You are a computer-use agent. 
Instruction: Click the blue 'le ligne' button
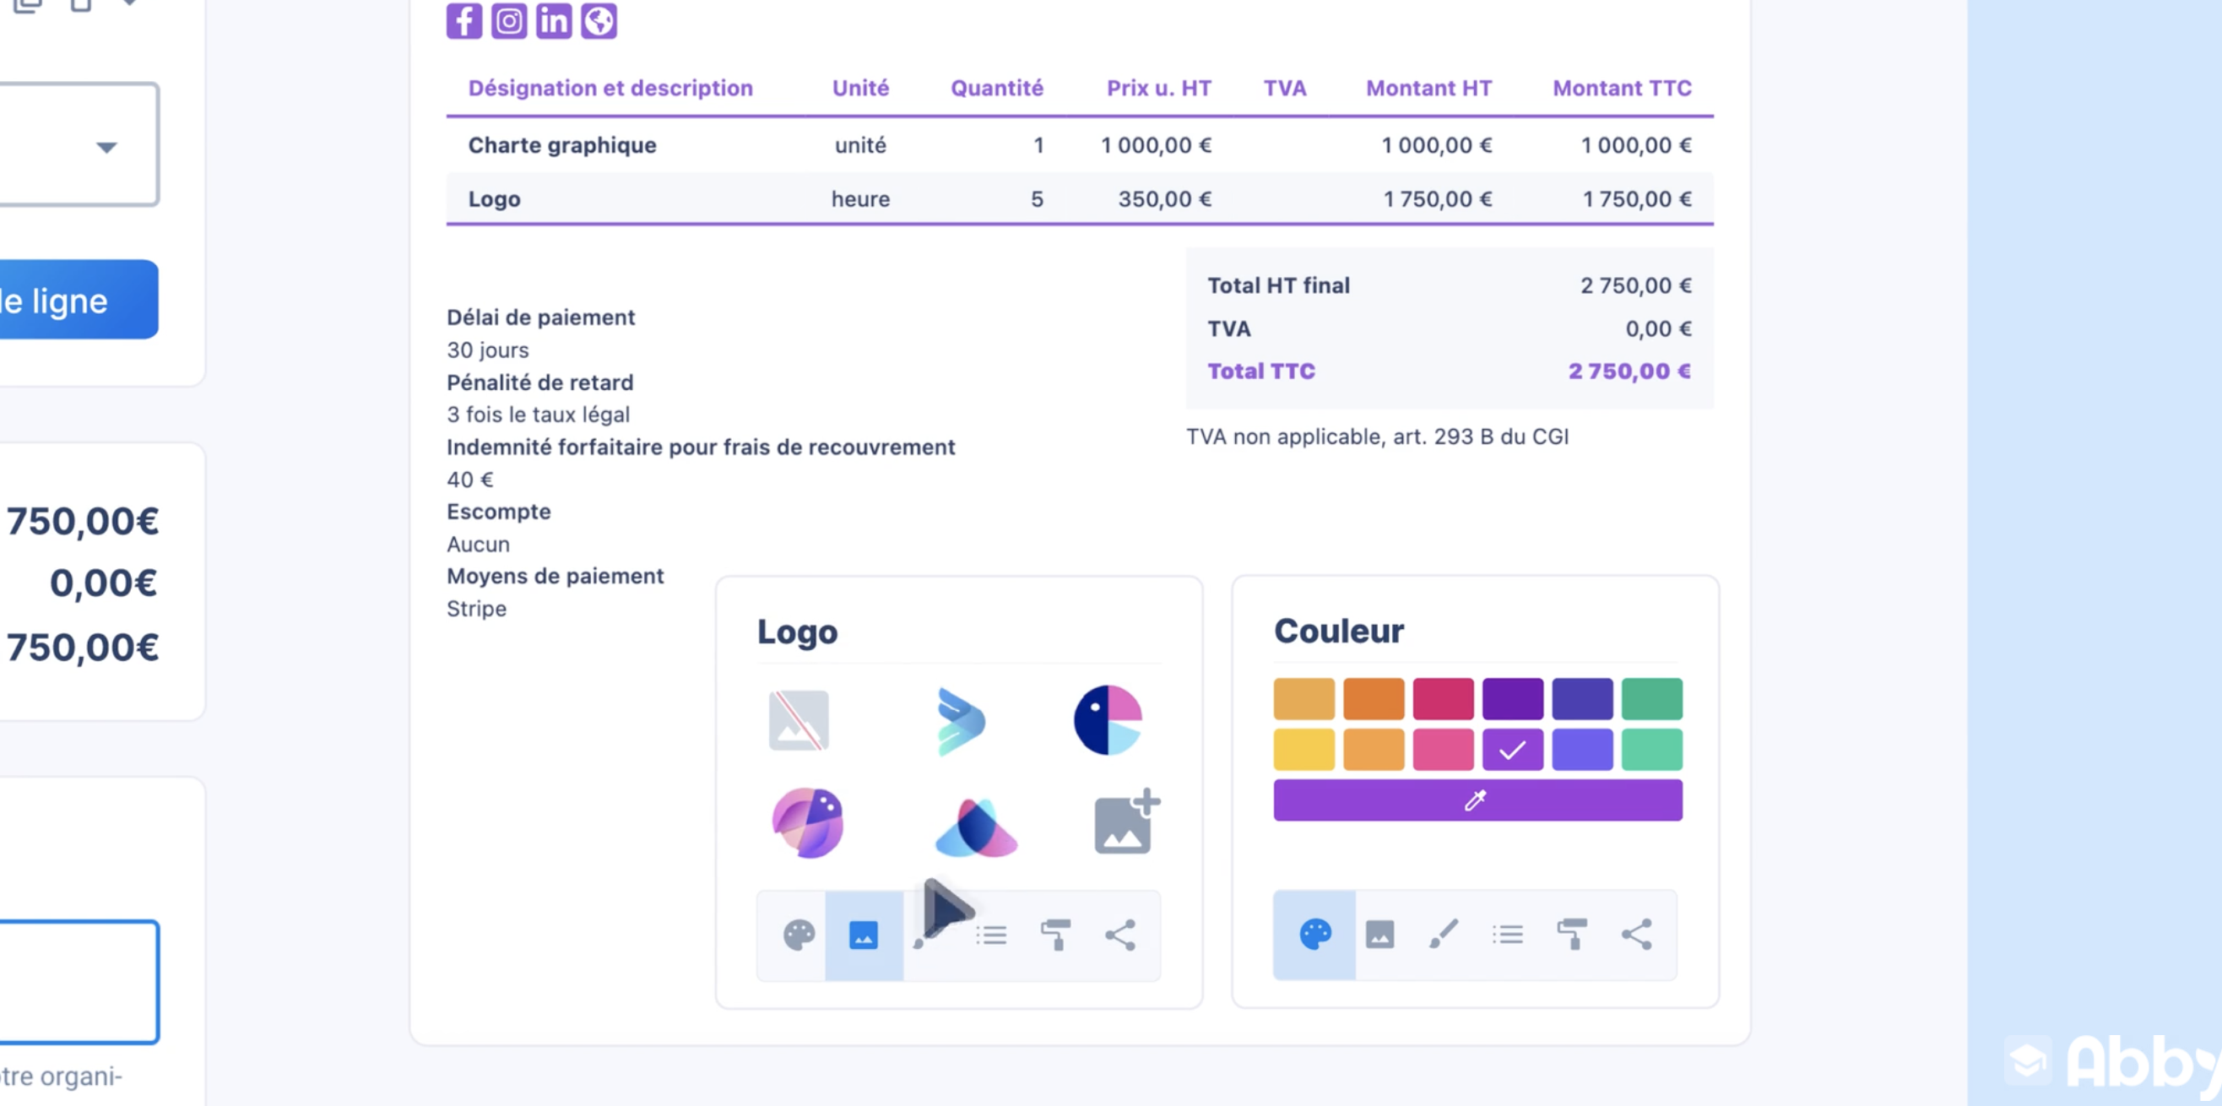click(x=78, y=300)
